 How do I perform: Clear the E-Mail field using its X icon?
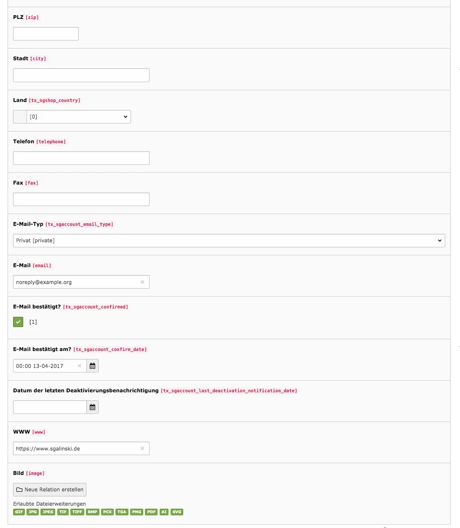pyautogui.click(x=142, y=282)
